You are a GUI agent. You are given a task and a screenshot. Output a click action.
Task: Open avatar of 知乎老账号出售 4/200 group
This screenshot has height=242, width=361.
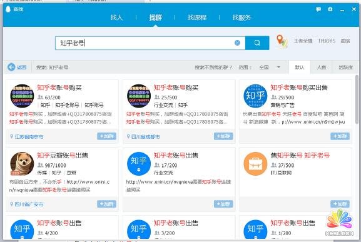[22, 229]
